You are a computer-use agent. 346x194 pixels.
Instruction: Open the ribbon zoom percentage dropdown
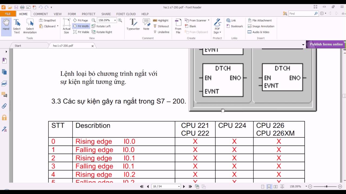115,20
